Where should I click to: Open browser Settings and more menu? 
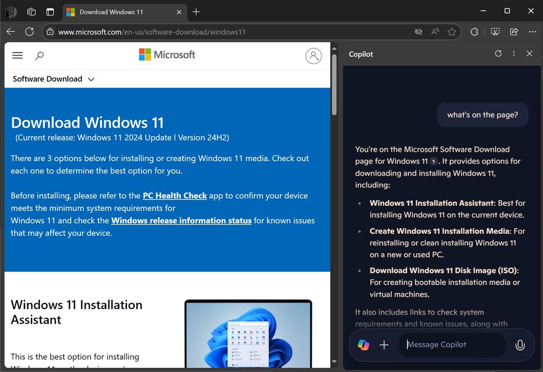532,32
